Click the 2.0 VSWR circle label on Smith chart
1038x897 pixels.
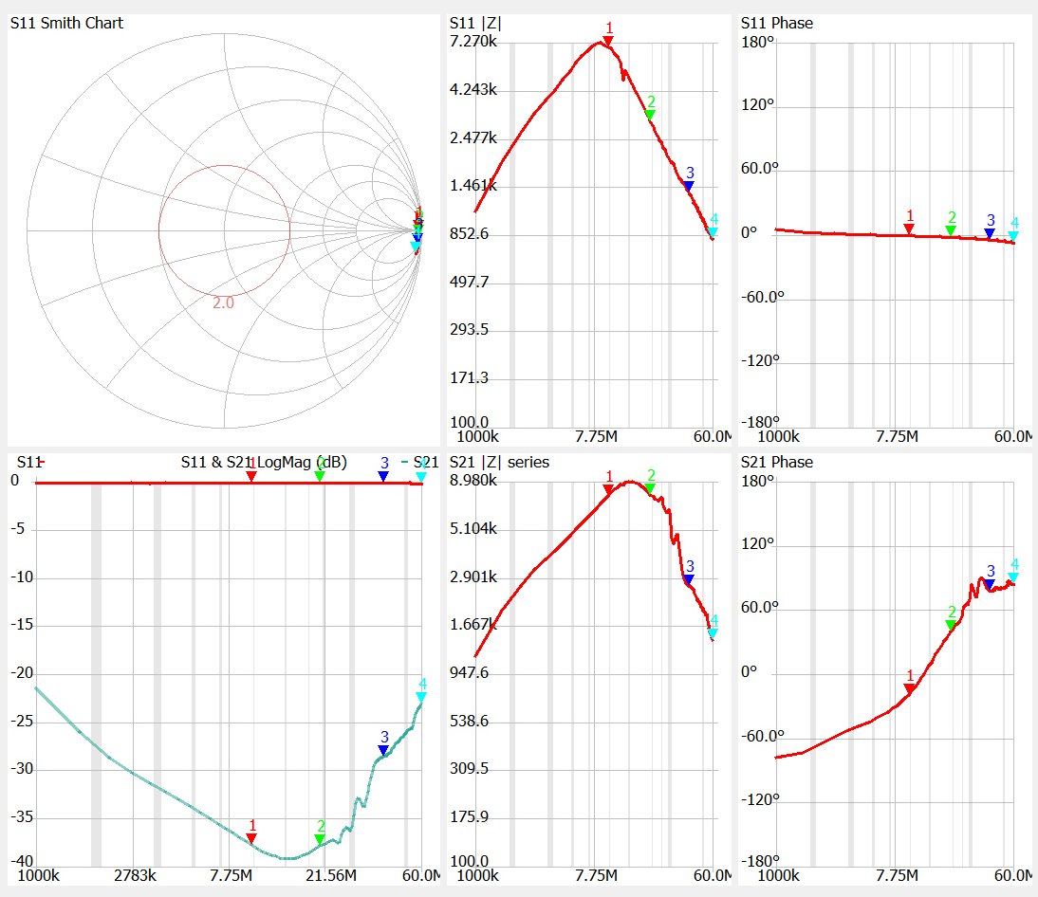tap(223, 303)
